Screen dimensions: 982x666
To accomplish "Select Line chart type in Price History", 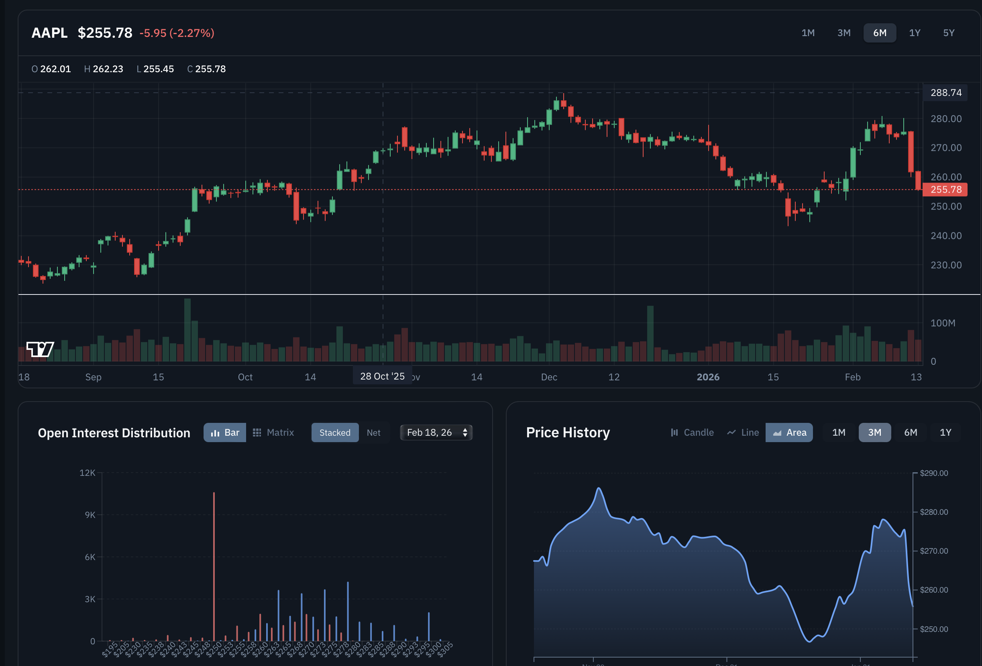I will (x=743, y=432).
